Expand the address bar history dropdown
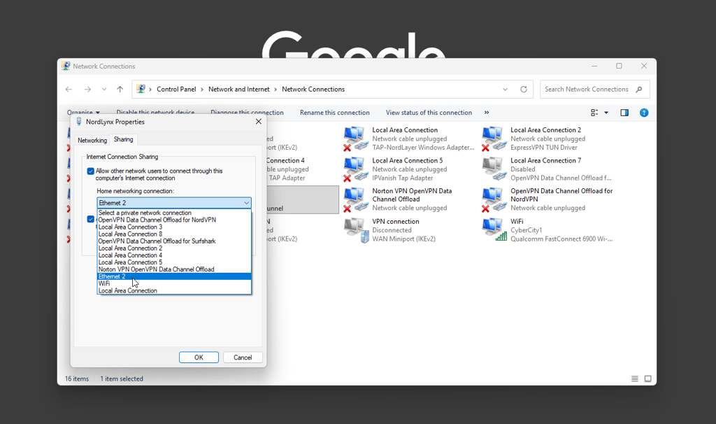This screenshot has height=424, width=716. (x=505, y=90)
